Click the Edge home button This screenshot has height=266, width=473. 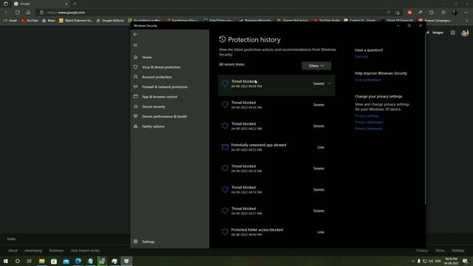[x=28, y=13]
